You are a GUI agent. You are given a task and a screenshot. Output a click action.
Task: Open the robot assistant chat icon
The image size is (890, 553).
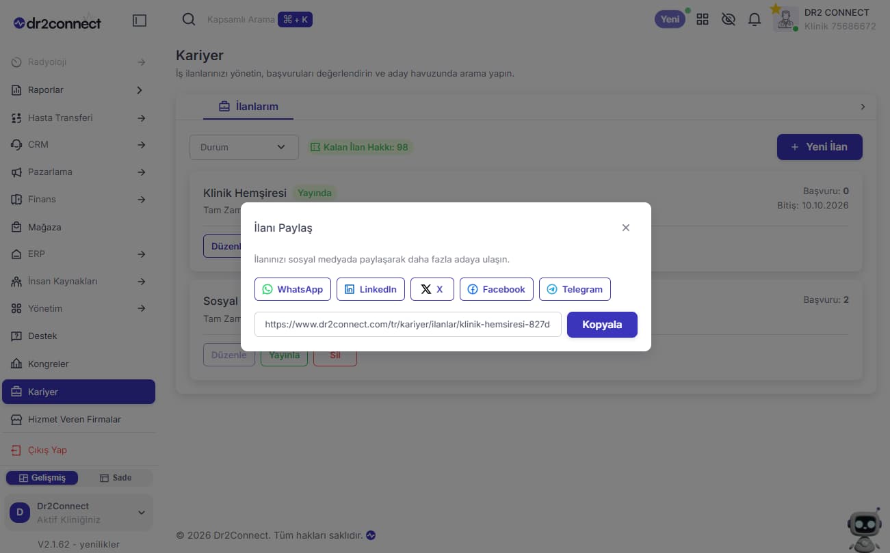(864, 530)
